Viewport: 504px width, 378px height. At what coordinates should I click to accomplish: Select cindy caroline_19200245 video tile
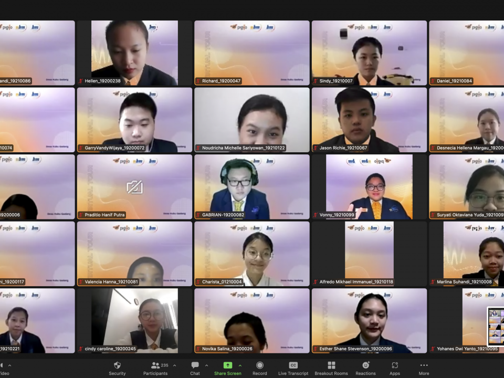click(x=134, y=321)
